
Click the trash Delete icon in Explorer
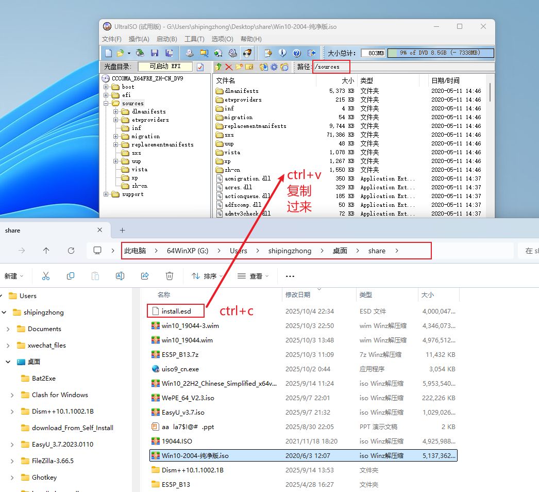[x=170, y=276]
